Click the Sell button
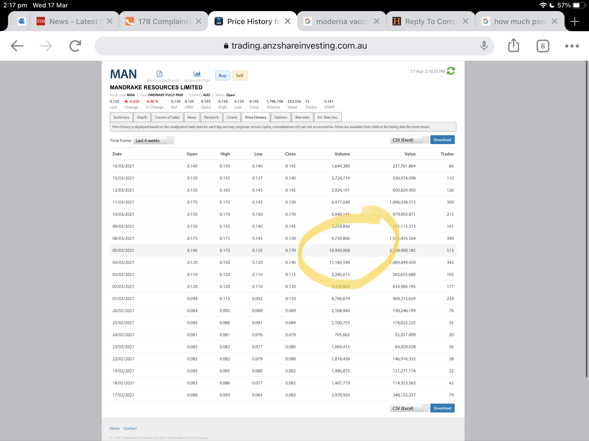This screenshot has width=589, height=441. 239,76
